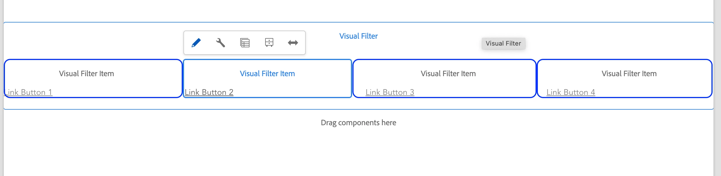Select Visual Filter Item label above Link Button 3
721x176 pixels.
448,74
